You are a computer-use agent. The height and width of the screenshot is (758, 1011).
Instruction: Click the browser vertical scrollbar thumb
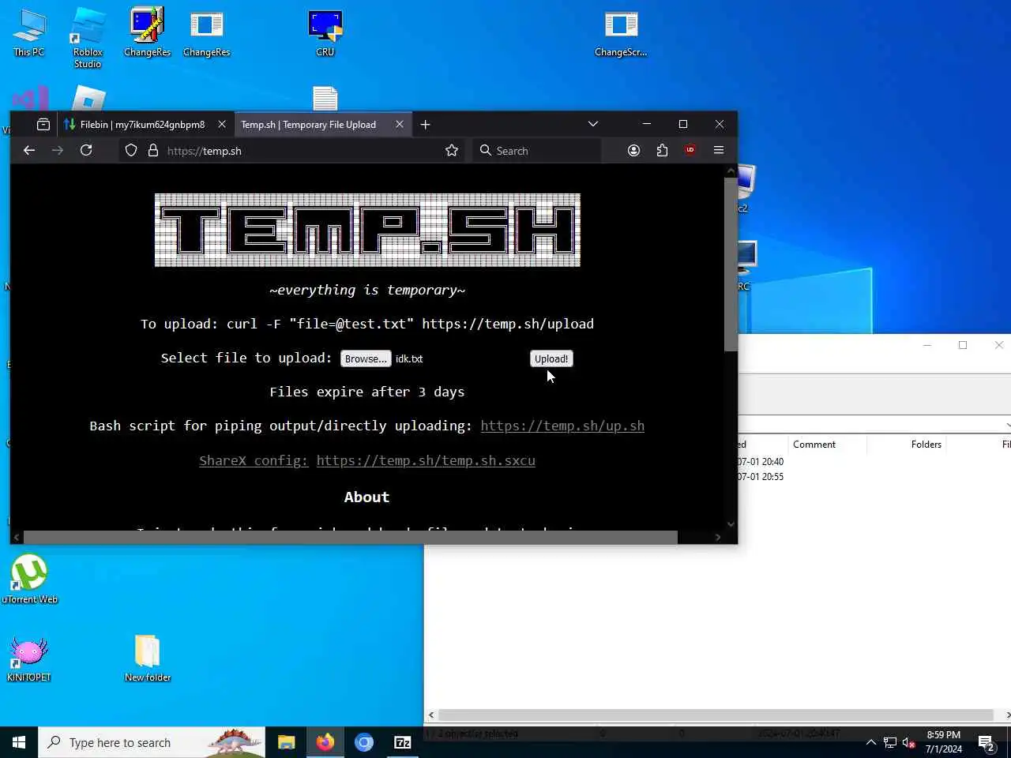pos(731,265)
